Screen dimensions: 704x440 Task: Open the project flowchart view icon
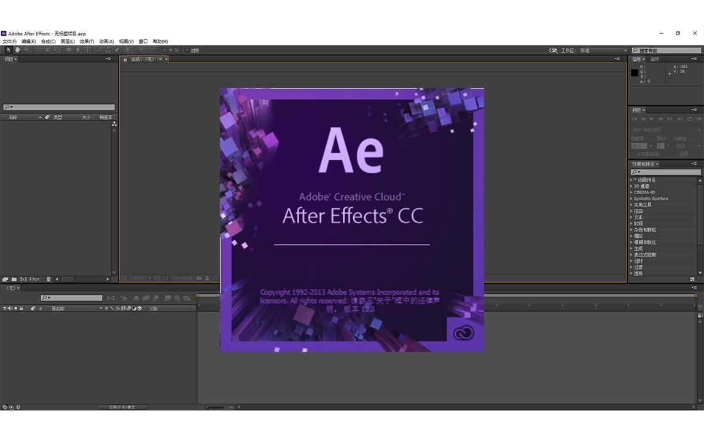[114, 124]
